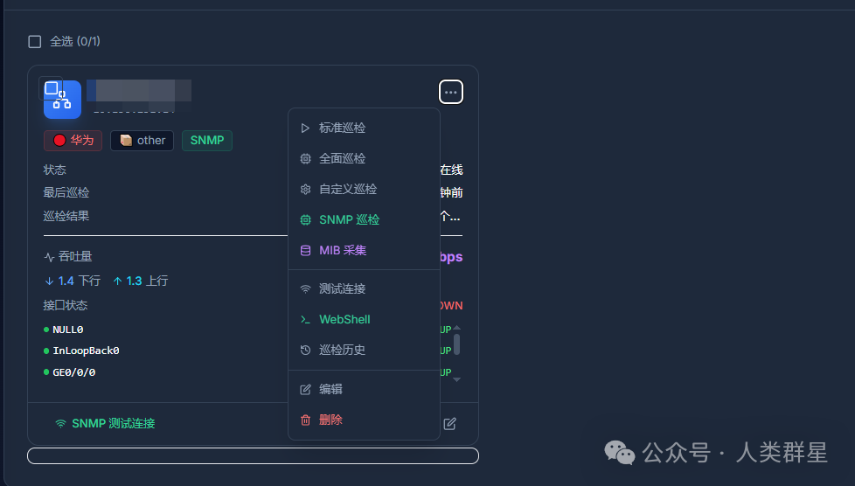Image resolution: width=855 pixels, height=486 pixels.
Task: Click the 接口状态 label
Action: coord(66,305)
